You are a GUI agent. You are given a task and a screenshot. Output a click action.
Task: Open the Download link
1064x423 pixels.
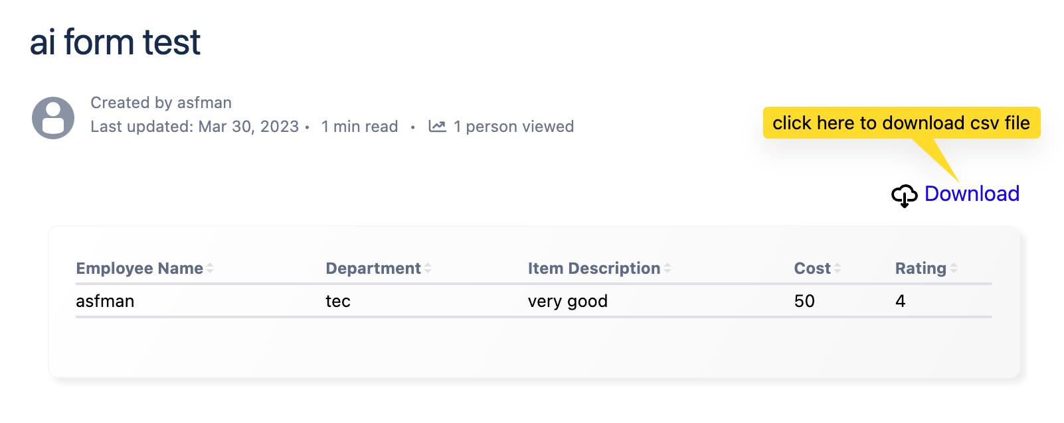pos(972,194)
